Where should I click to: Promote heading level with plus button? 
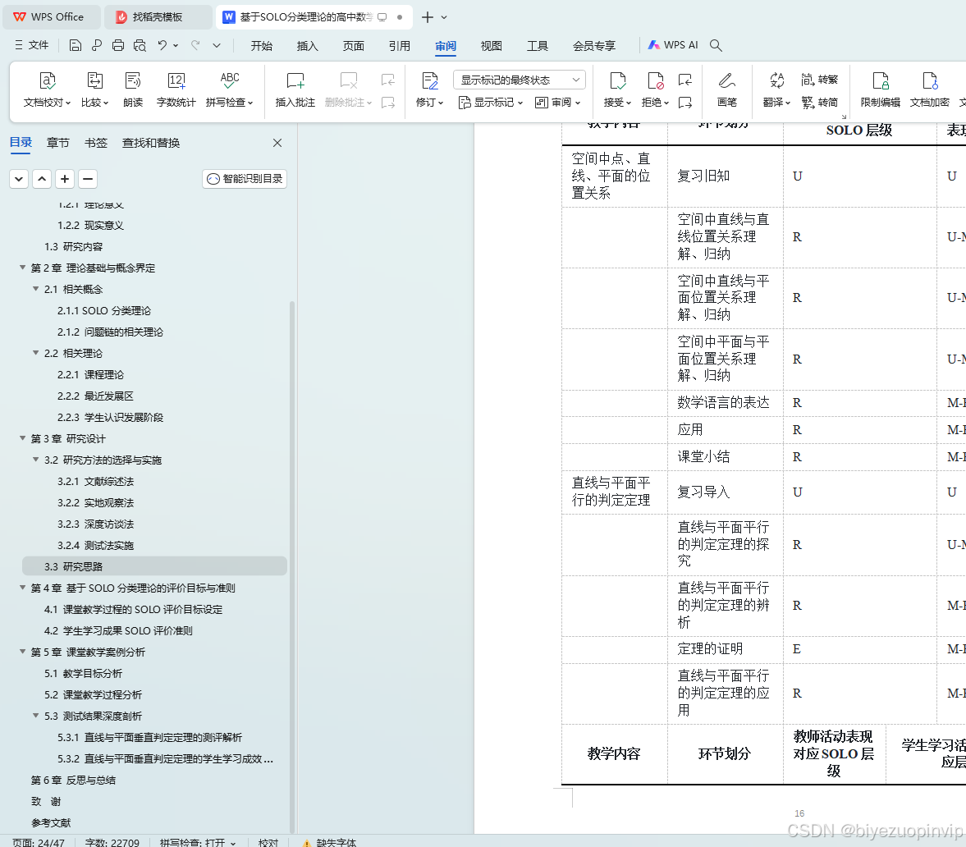pos(65,179)
